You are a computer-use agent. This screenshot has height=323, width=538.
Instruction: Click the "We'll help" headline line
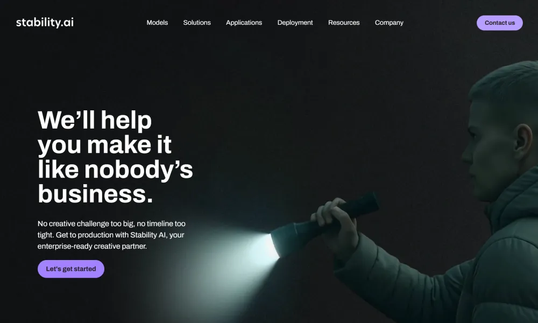point(95,120)
